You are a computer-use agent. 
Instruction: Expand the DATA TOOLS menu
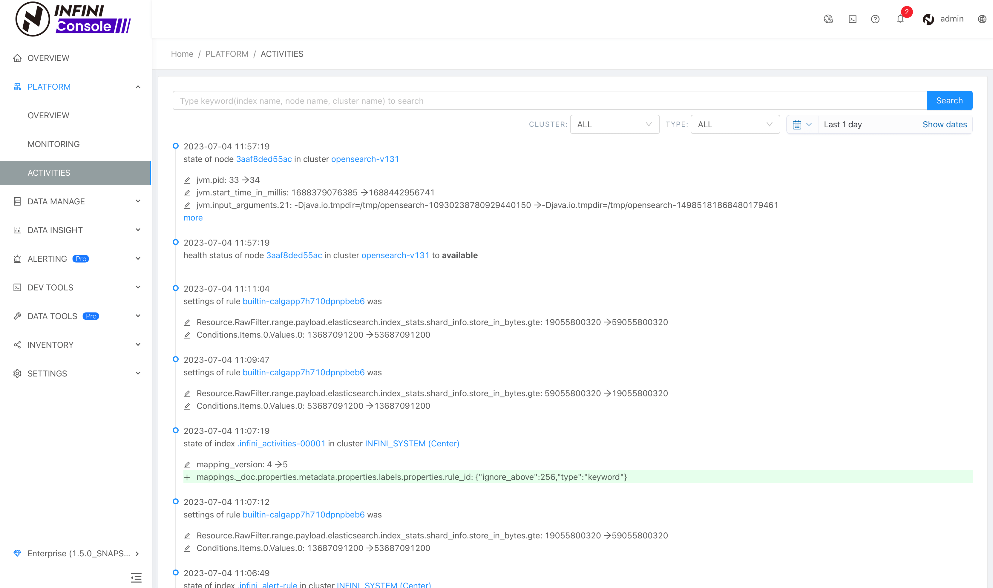click(x=138, y=316)
